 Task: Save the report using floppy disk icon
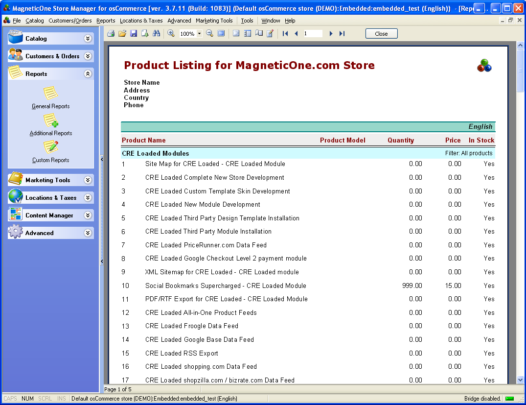pos(134,34)
